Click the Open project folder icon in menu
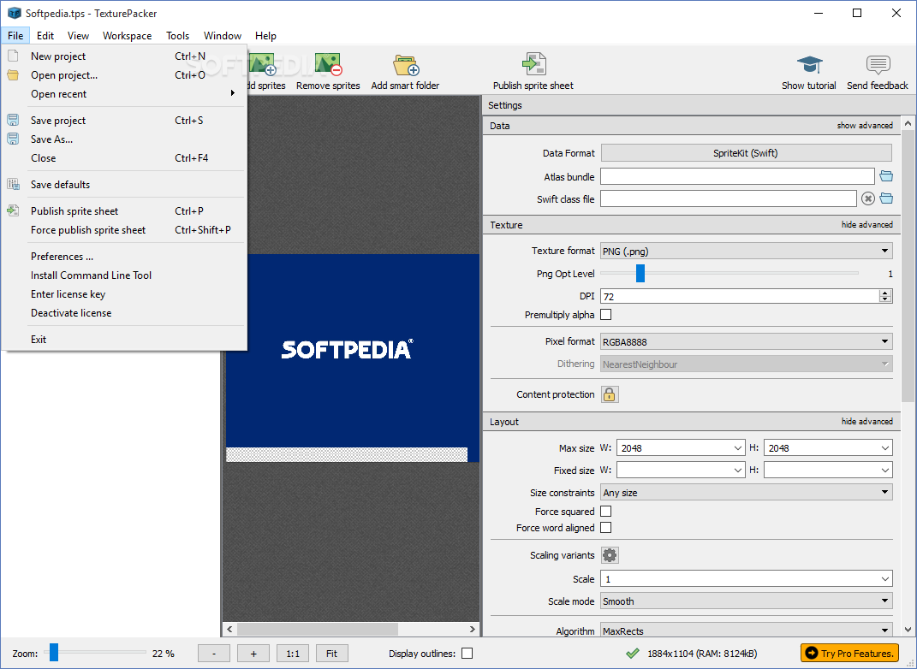 pos(12,74)
